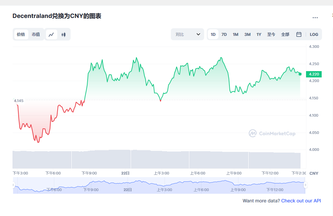
Task: Click the 4.145 opening price label
Action: tap(19, 101)
